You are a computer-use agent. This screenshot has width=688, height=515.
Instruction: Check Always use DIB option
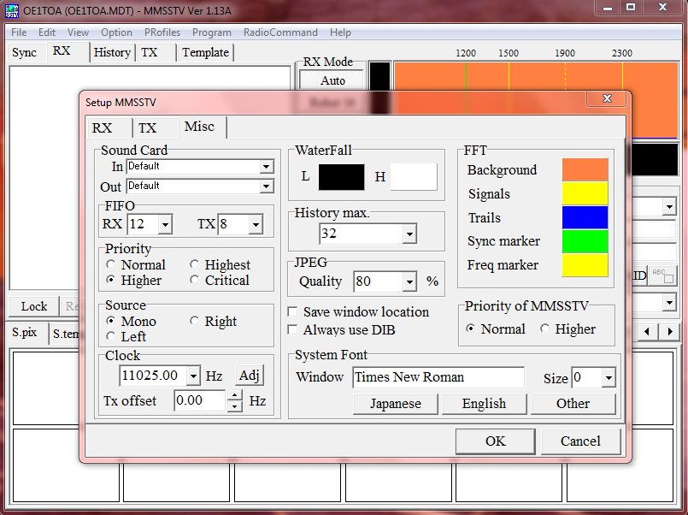292,329
